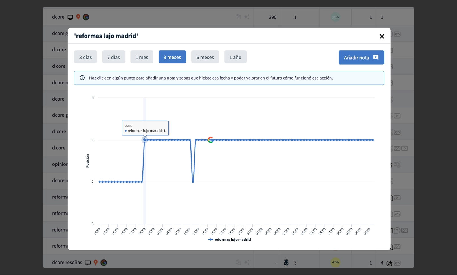Select the 1 año range tab

(235, 57)
